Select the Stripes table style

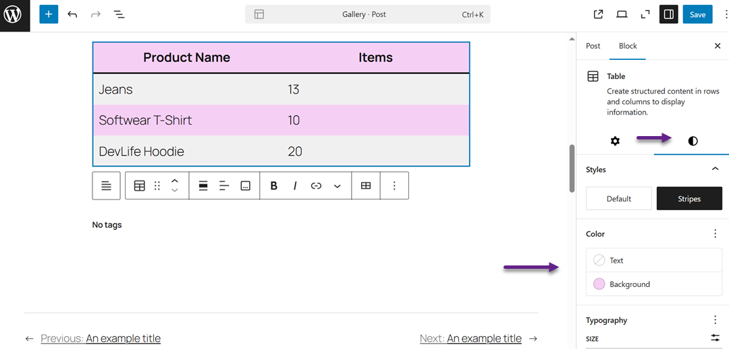(x=689, y=199)
